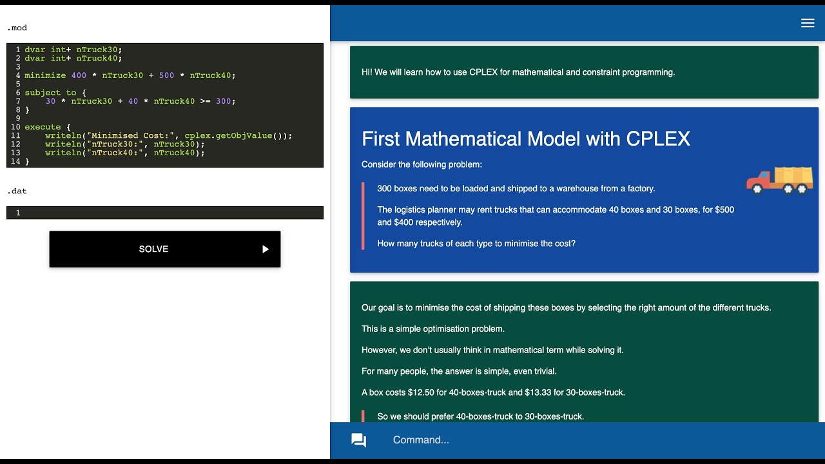This screenshot has height=464, width=825.
Task: Open the hamburger menu icon
Action: [x=808, y=23]
